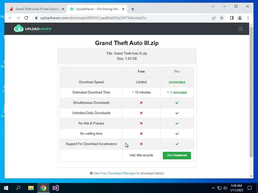Screen dimensions: 258x193
Task: Open the tab search chevron
Action: point(213,6)
